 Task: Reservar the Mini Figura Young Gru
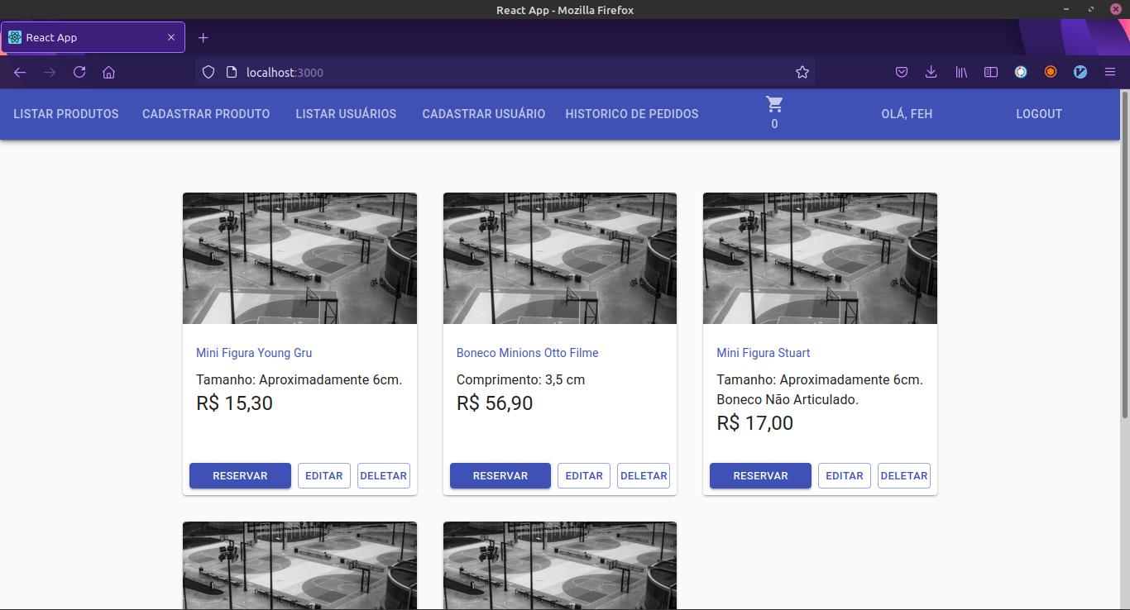240,476
